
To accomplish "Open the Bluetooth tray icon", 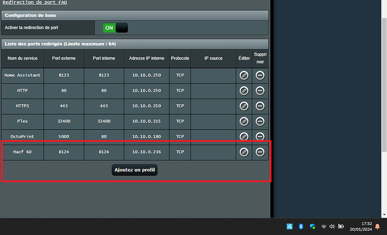I will (x=301, y=226).
